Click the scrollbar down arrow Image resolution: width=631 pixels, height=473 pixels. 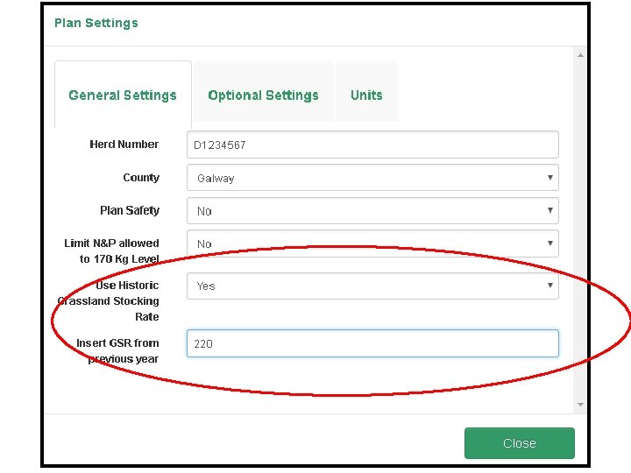point(580,404)
